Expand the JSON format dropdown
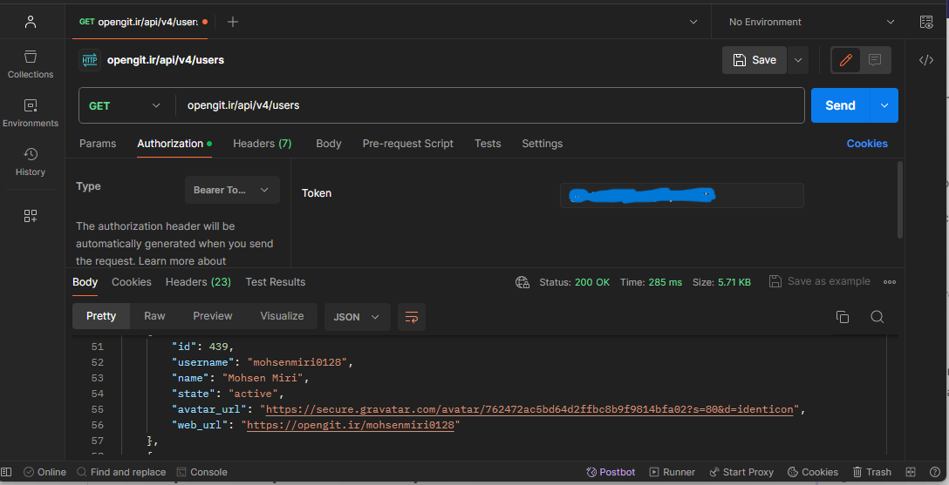The height and width of the screenshot is (485, 949). pos(357,317)
